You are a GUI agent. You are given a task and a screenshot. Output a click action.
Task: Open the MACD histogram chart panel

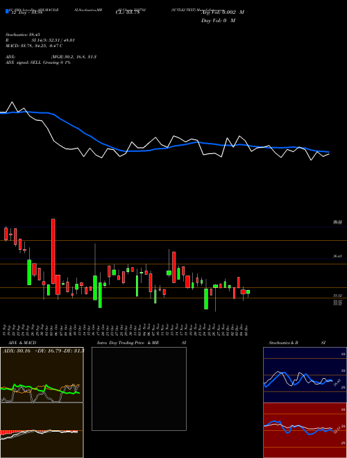tap(42, 430)
